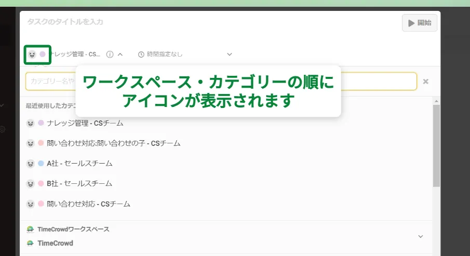Click the category list vertical scrollbar

tap(436, 145)
